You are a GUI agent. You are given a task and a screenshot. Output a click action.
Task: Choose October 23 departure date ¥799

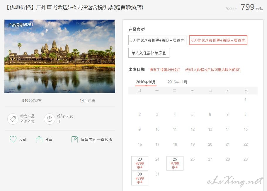[140, 163]
